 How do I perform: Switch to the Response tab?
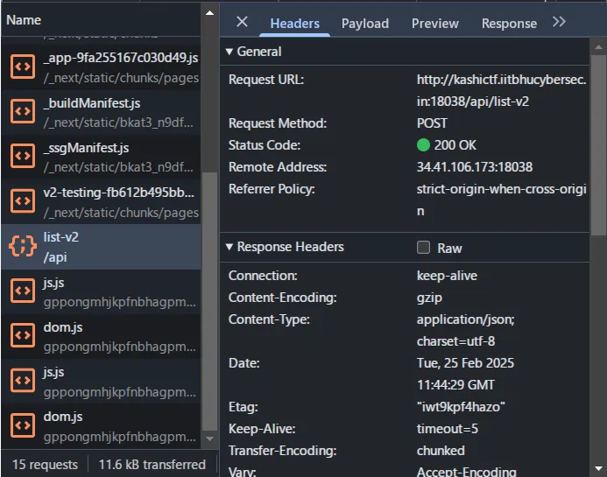coord(509,24)
